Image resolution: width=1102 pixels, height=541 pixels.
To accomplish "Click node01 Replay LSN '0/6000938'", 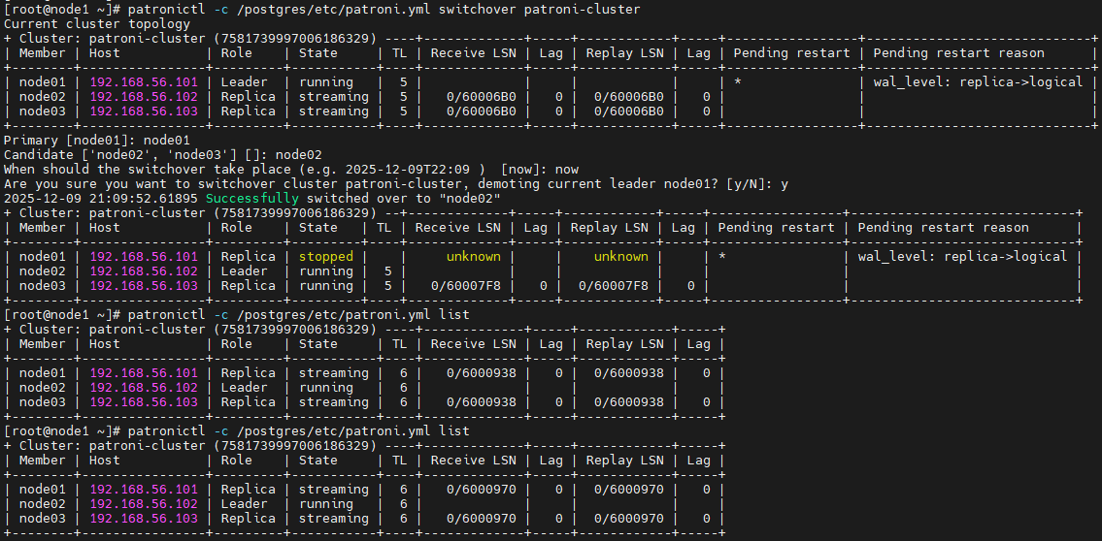I will 628,373.
